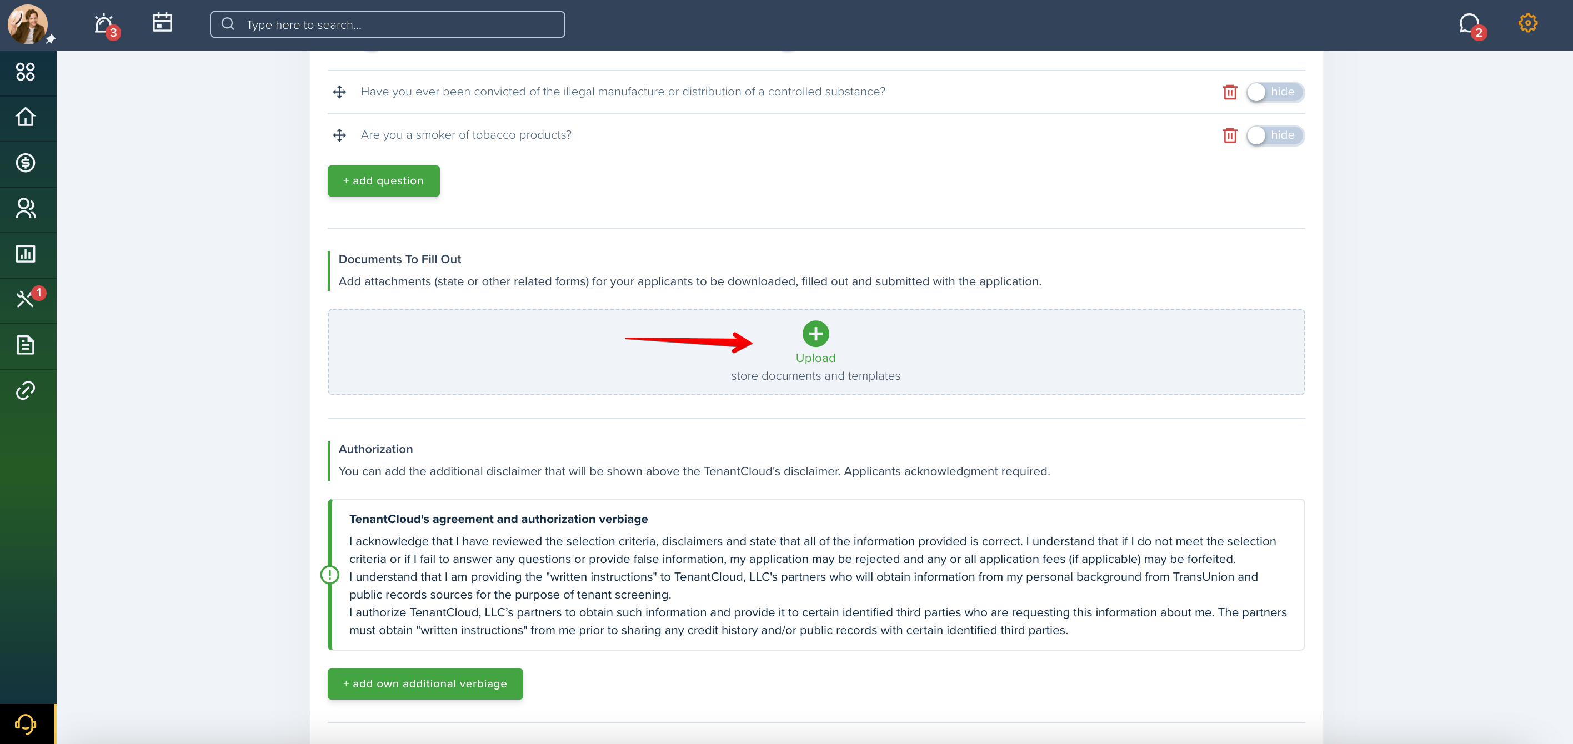Viewport: 1573px width, 744px height.
Task: Toggle hide for tobacco smoker question
Action: (1275, 135)
